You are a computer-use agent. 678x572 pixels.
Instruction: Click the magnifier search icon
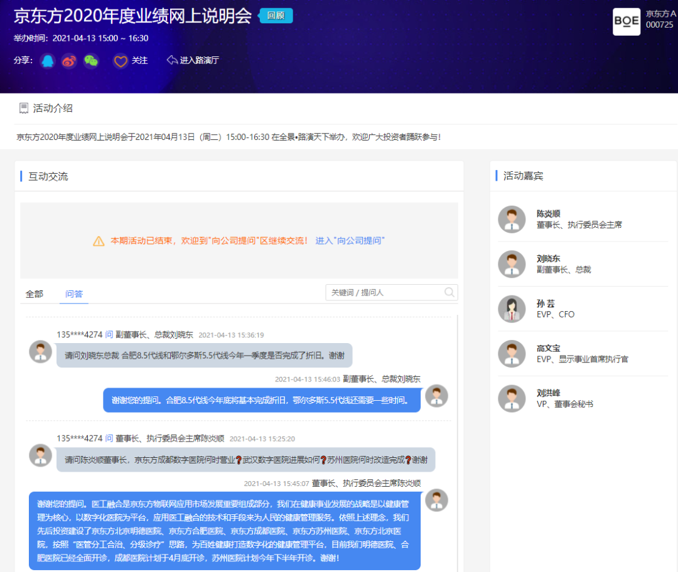449,292
